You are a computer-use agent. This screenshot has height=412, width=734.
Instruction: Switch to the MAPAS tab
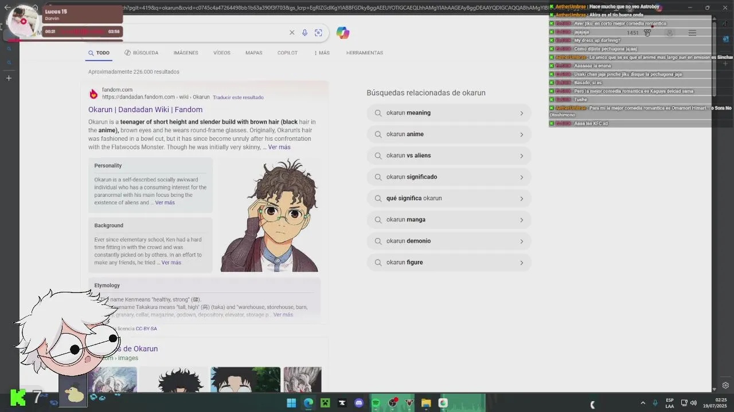(254, 53)
